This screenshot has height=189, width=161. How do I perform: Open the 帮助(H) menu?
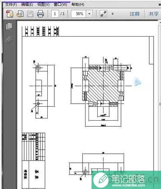point(78,4)
